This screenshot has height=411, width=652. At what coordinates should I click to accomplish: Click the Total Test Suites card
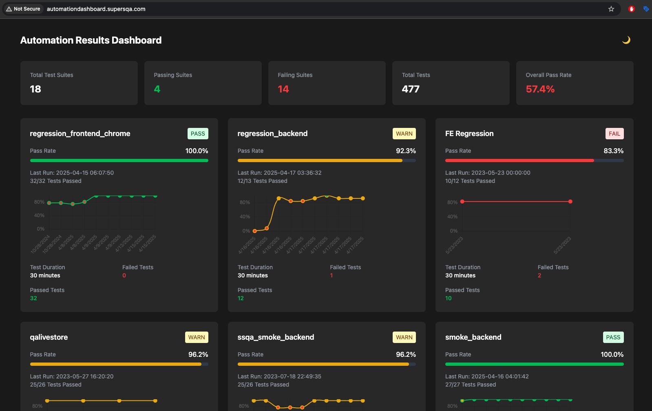[79, 83]
